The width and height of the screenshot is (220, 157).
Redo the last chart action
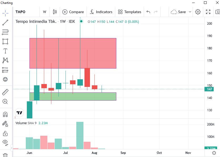point(156,12)
